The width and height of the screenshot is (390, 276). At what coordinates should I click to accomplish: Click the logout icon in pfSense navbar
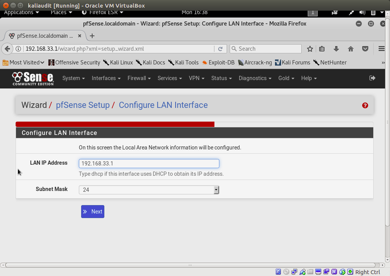click(x=372, y=78)
